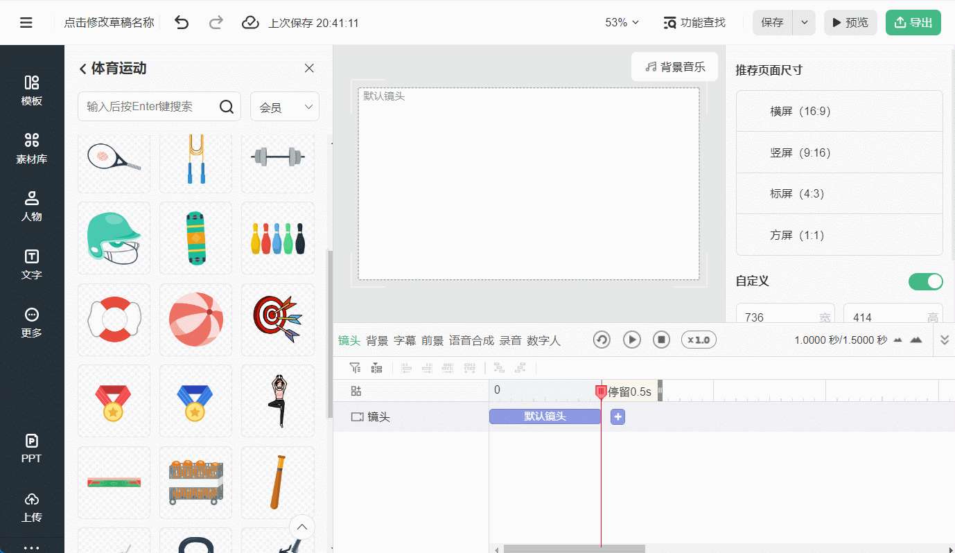Select the green baseball helmet asset
The height and width of the screenshot is (553, 955).
click(x=114, y=238)
